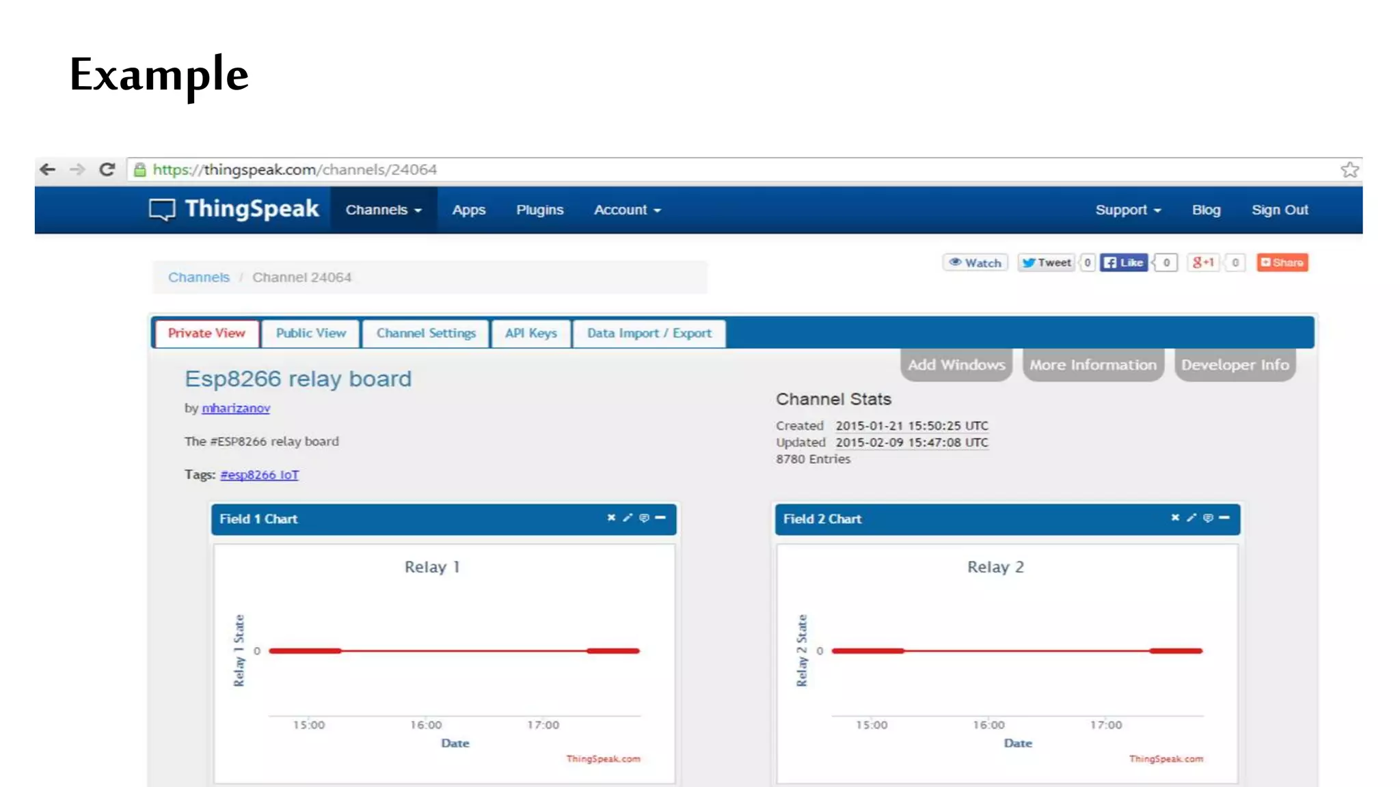1400x787 pixels.
Task: Click the browser address bar URL
Action: click(x=295, y=169)
